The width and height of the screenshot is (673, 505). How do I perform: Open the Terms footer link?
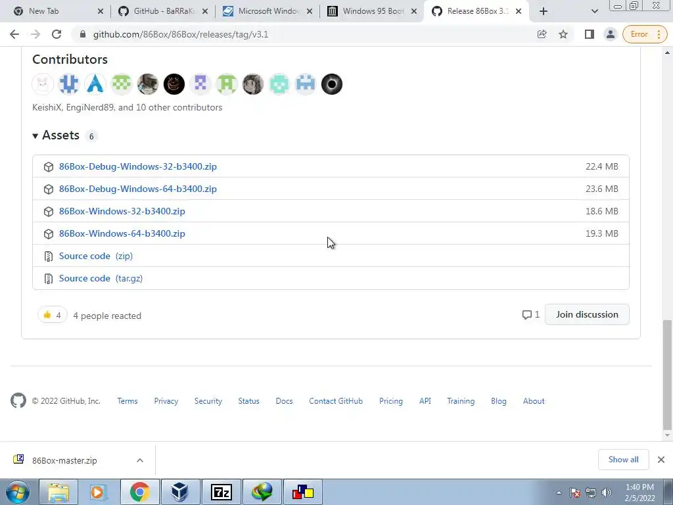point(128,401)
